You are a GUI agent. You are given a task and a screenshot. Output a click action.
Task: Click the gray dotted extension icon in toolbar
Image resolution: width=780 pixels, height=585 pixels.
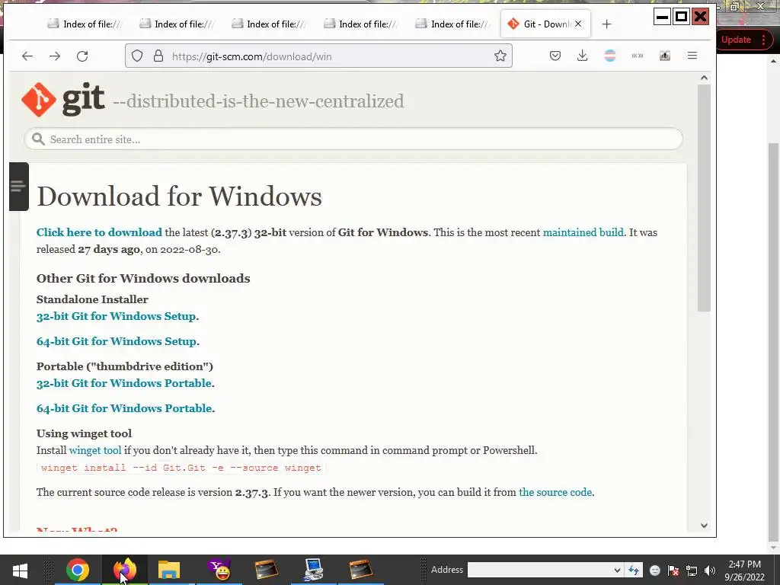[x=638, y=56]
